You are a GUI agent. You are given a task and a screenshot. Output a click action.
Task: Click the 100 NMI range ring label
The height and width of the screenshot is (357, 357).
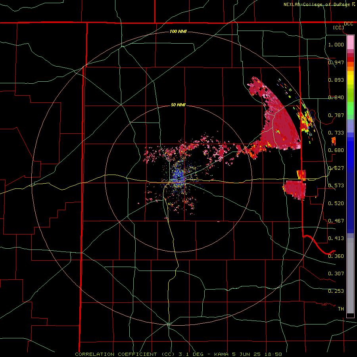point(178,31)
